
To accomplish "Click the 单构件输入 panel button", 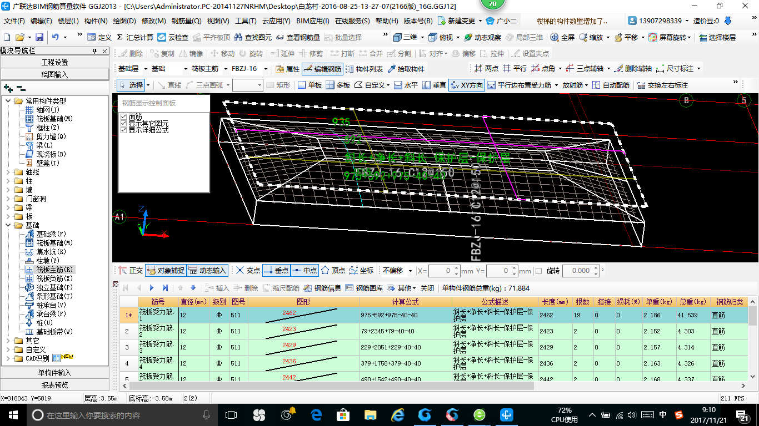I will pyautogui.click(x=55, y=373).
